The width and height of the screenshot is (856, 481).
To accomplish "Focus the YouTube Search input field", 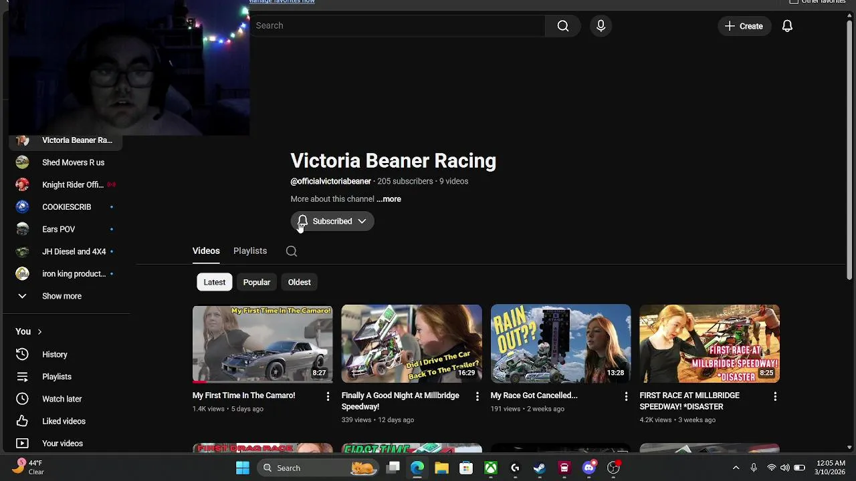I will coord(398,25).
